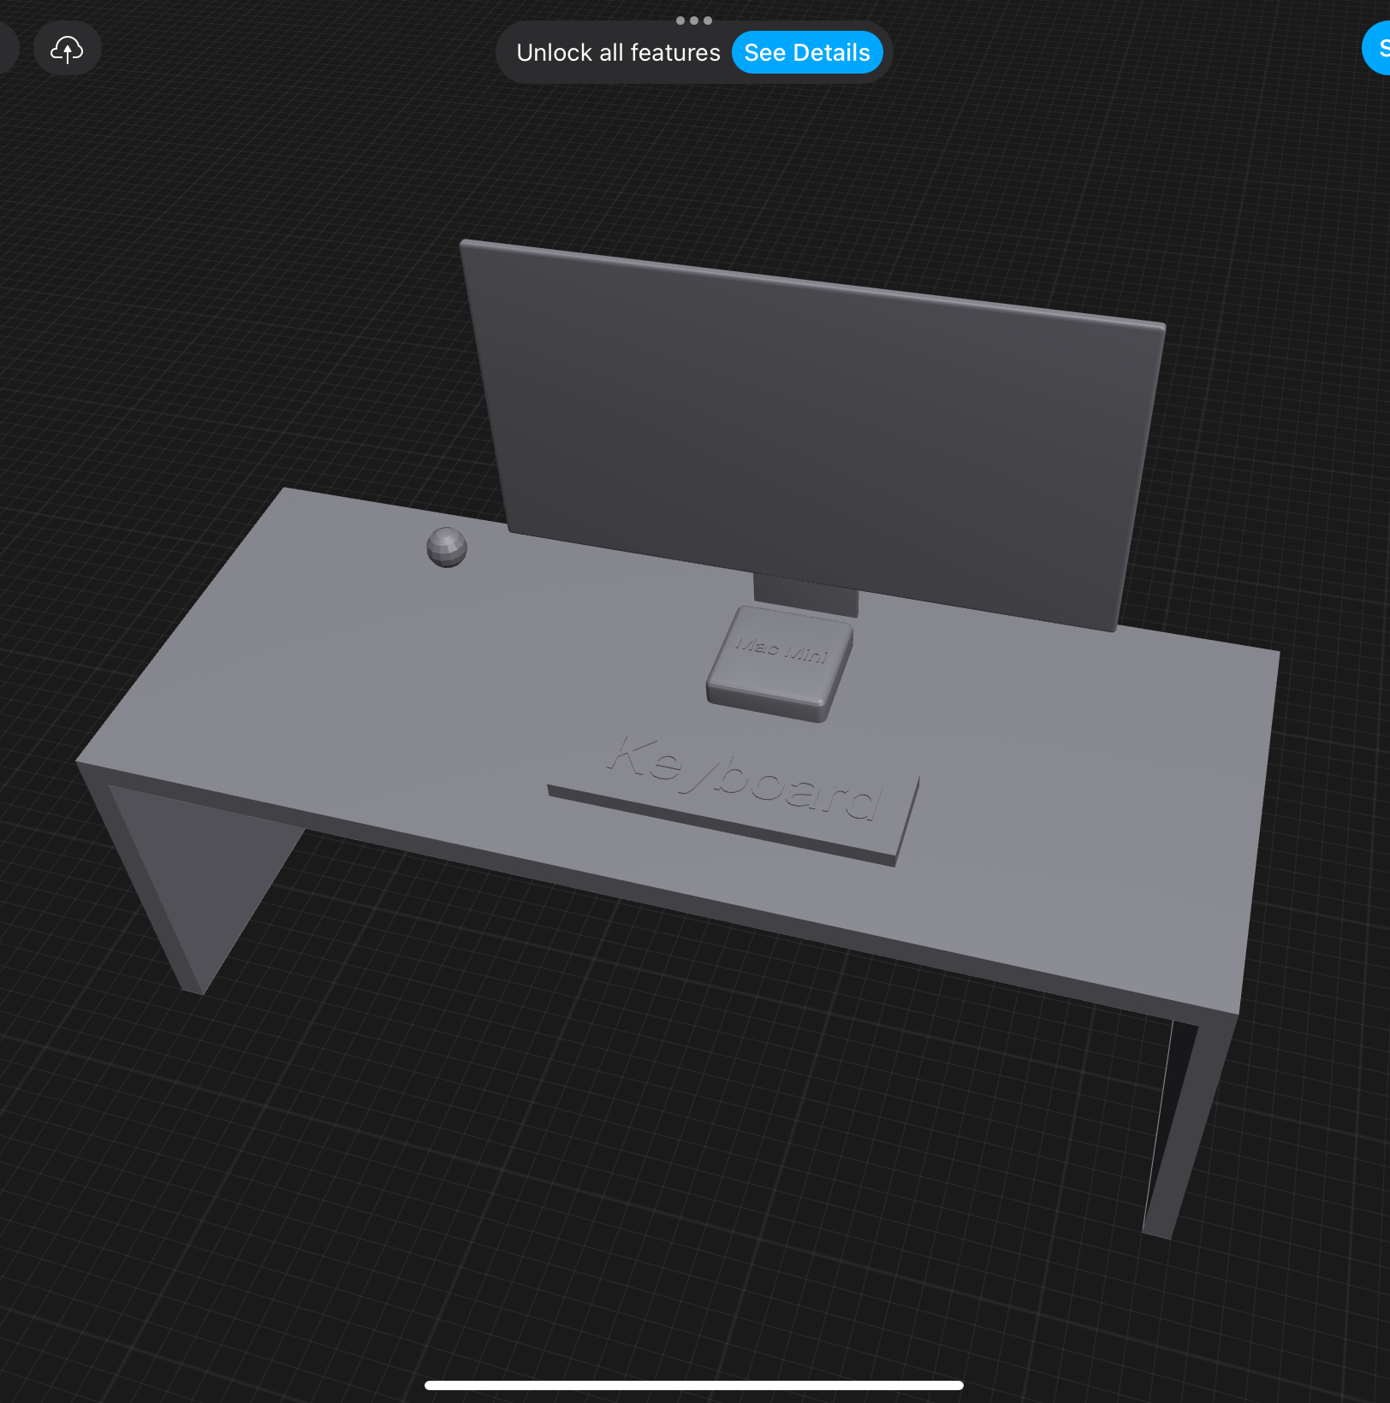Click the cloud upload icon
Screen dimensions: 1390x1403
[x=67, y=49]
